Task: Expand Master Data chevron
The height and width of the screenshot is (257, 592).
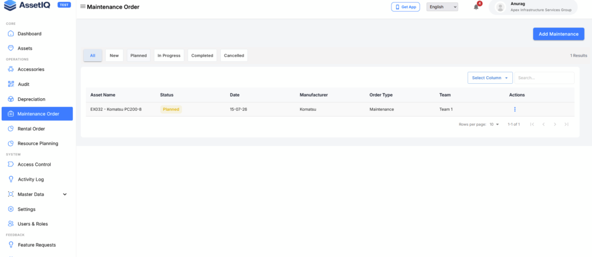Action: pyautogui.click(x=65, y=195)
